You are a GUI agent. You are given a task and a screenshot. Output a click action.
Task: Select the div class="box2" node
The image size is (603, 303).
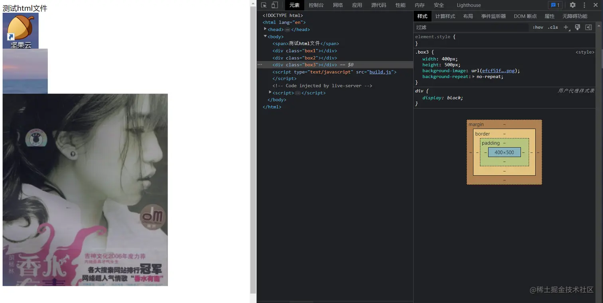[305, 58]
